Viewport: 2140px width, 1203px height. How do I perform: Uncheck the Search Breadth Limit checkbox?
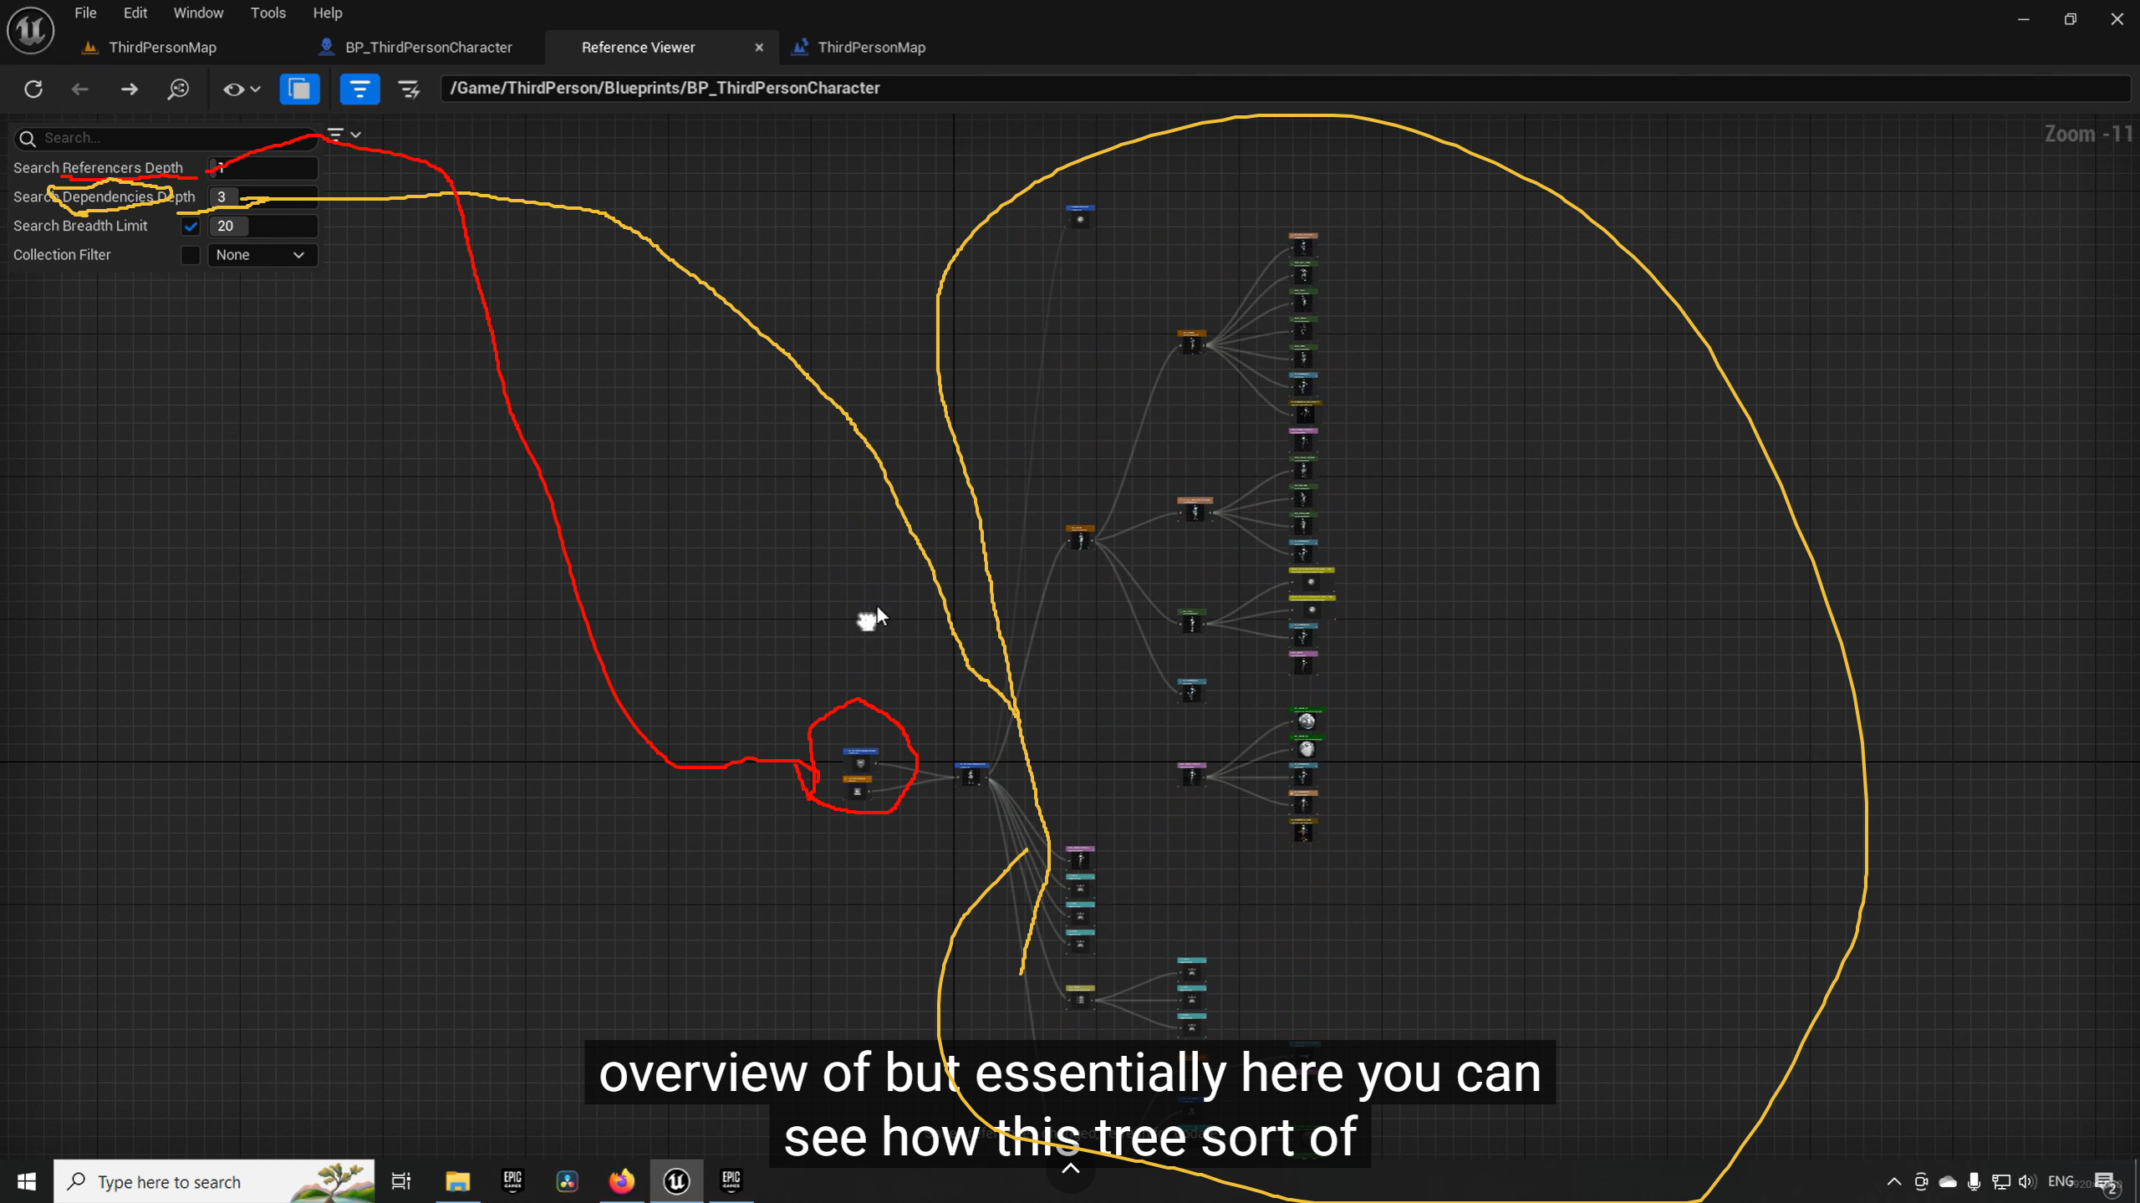[x=191, y=226]
